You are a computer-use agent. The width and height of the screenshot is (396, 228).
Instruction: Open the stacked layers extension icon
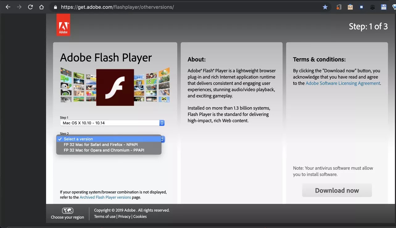click(x=373, y=7)
